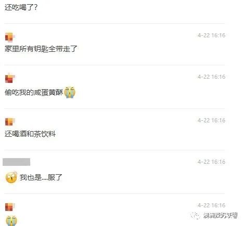Image resolution: width=245 pixels, height=226 pixels.
Task: Open the 澳洲微博联盟 watermark text
Action: [221, 216]
